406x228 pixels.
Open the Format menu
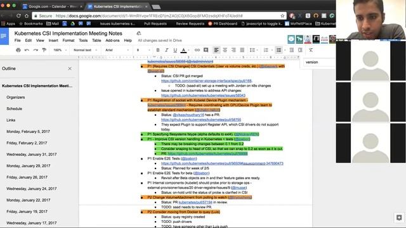(69, 41)
